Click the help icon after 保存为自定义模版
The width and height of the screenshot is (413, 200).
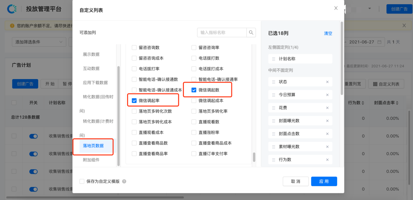tap(124, 181)
